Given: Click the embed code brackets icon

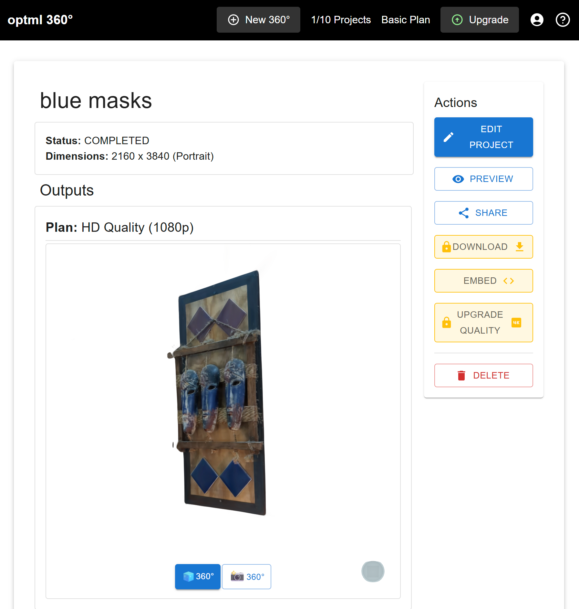Looking at the screenshot, I should [508, 281].
